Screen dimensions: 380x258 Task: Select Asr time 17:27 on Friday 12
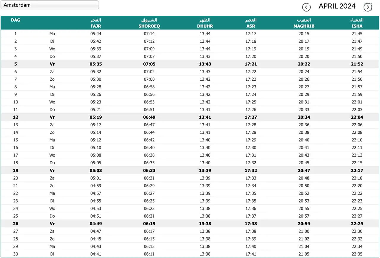(251, 117)
